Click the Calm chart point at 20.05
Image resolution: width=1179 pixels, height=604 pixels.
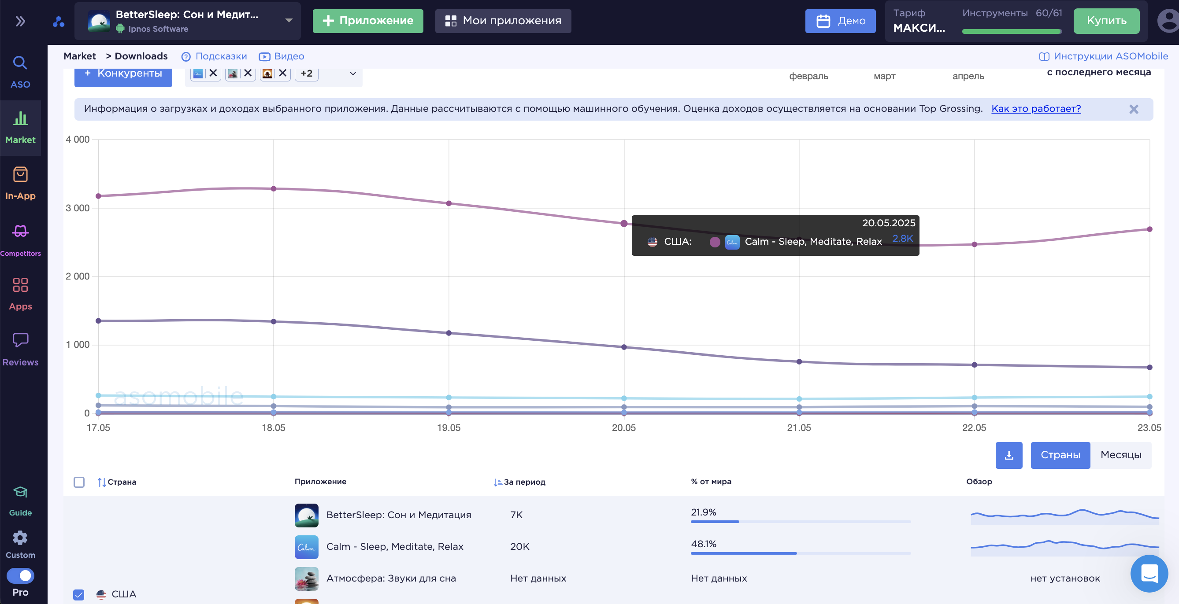pyautogui.click(x=624, y=224)
